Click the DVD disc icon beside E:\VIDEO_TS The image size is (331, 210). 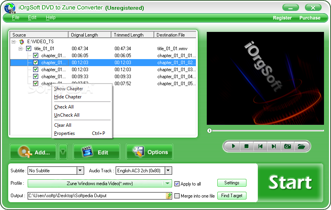pyautogui.click(x=21, y=42)
